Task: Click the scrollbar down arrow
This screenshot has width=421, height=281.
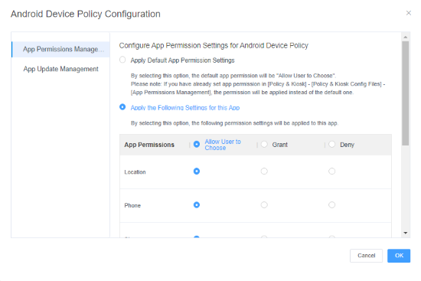Action: (x=406, y=233)
